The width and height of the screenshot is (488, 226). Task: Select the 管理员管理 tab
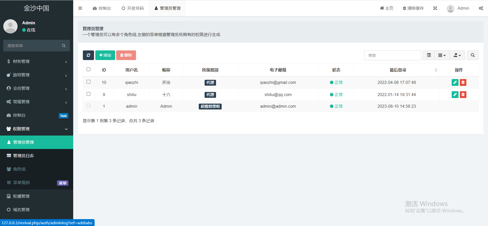167,8
